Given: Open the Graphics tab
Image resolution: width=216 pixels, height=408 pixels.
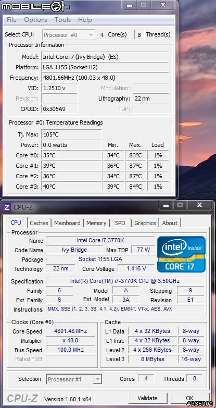Looking at the screenshot, I should click(x=145, y=223).
